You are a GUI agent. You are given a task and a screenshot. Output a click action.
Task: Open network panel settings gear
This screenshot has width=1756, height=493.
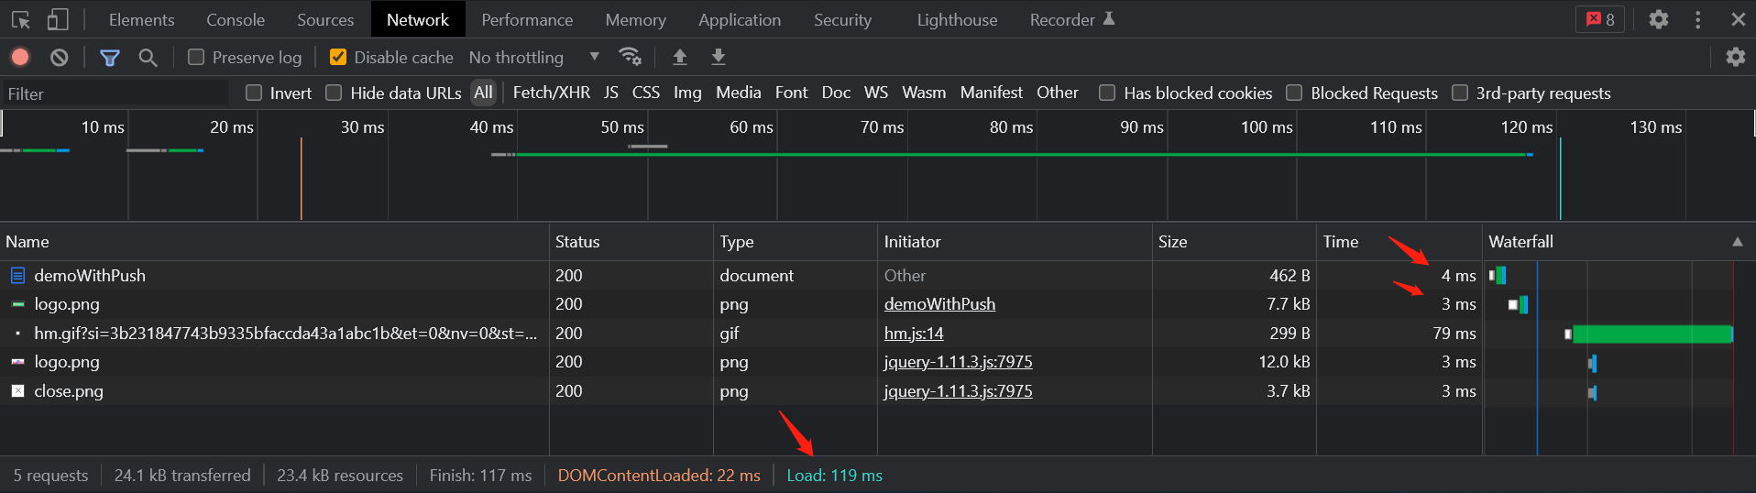pyautogui.click(x=1736, y=57)
